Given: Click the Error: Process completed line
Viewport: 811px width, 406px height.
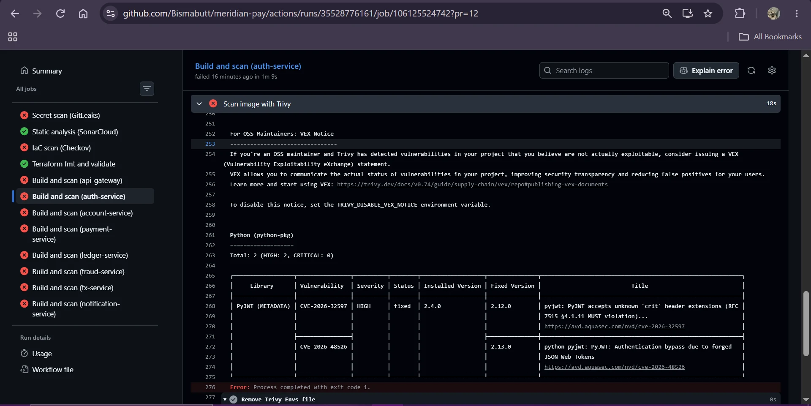Looking at the screenshot, I should click(x=300, y=387).
